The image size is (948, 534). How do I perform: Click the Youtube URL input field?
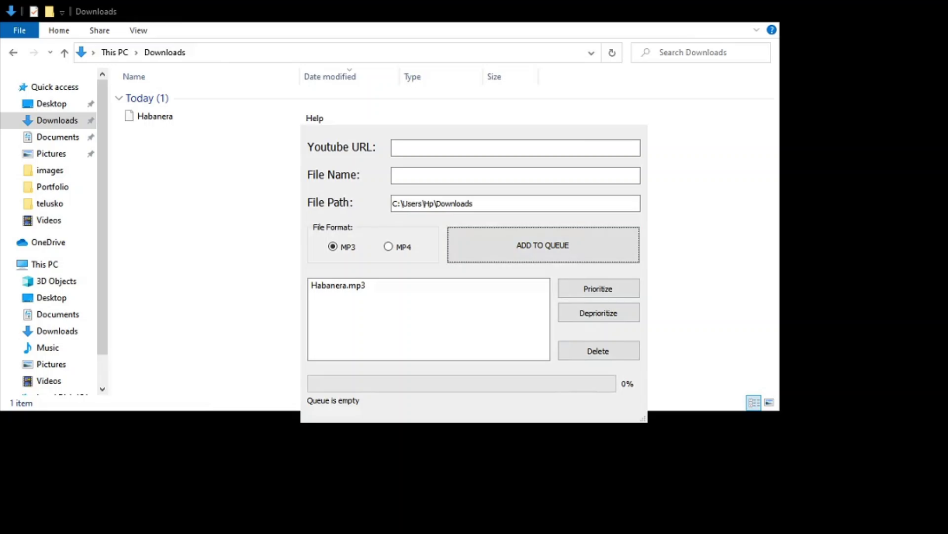click(515, 147)
